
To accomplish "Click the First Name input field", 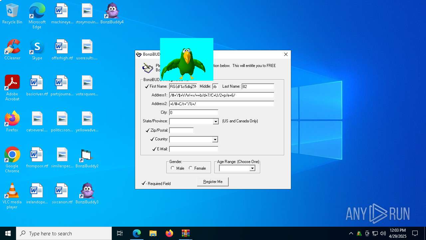I will 183,86.
